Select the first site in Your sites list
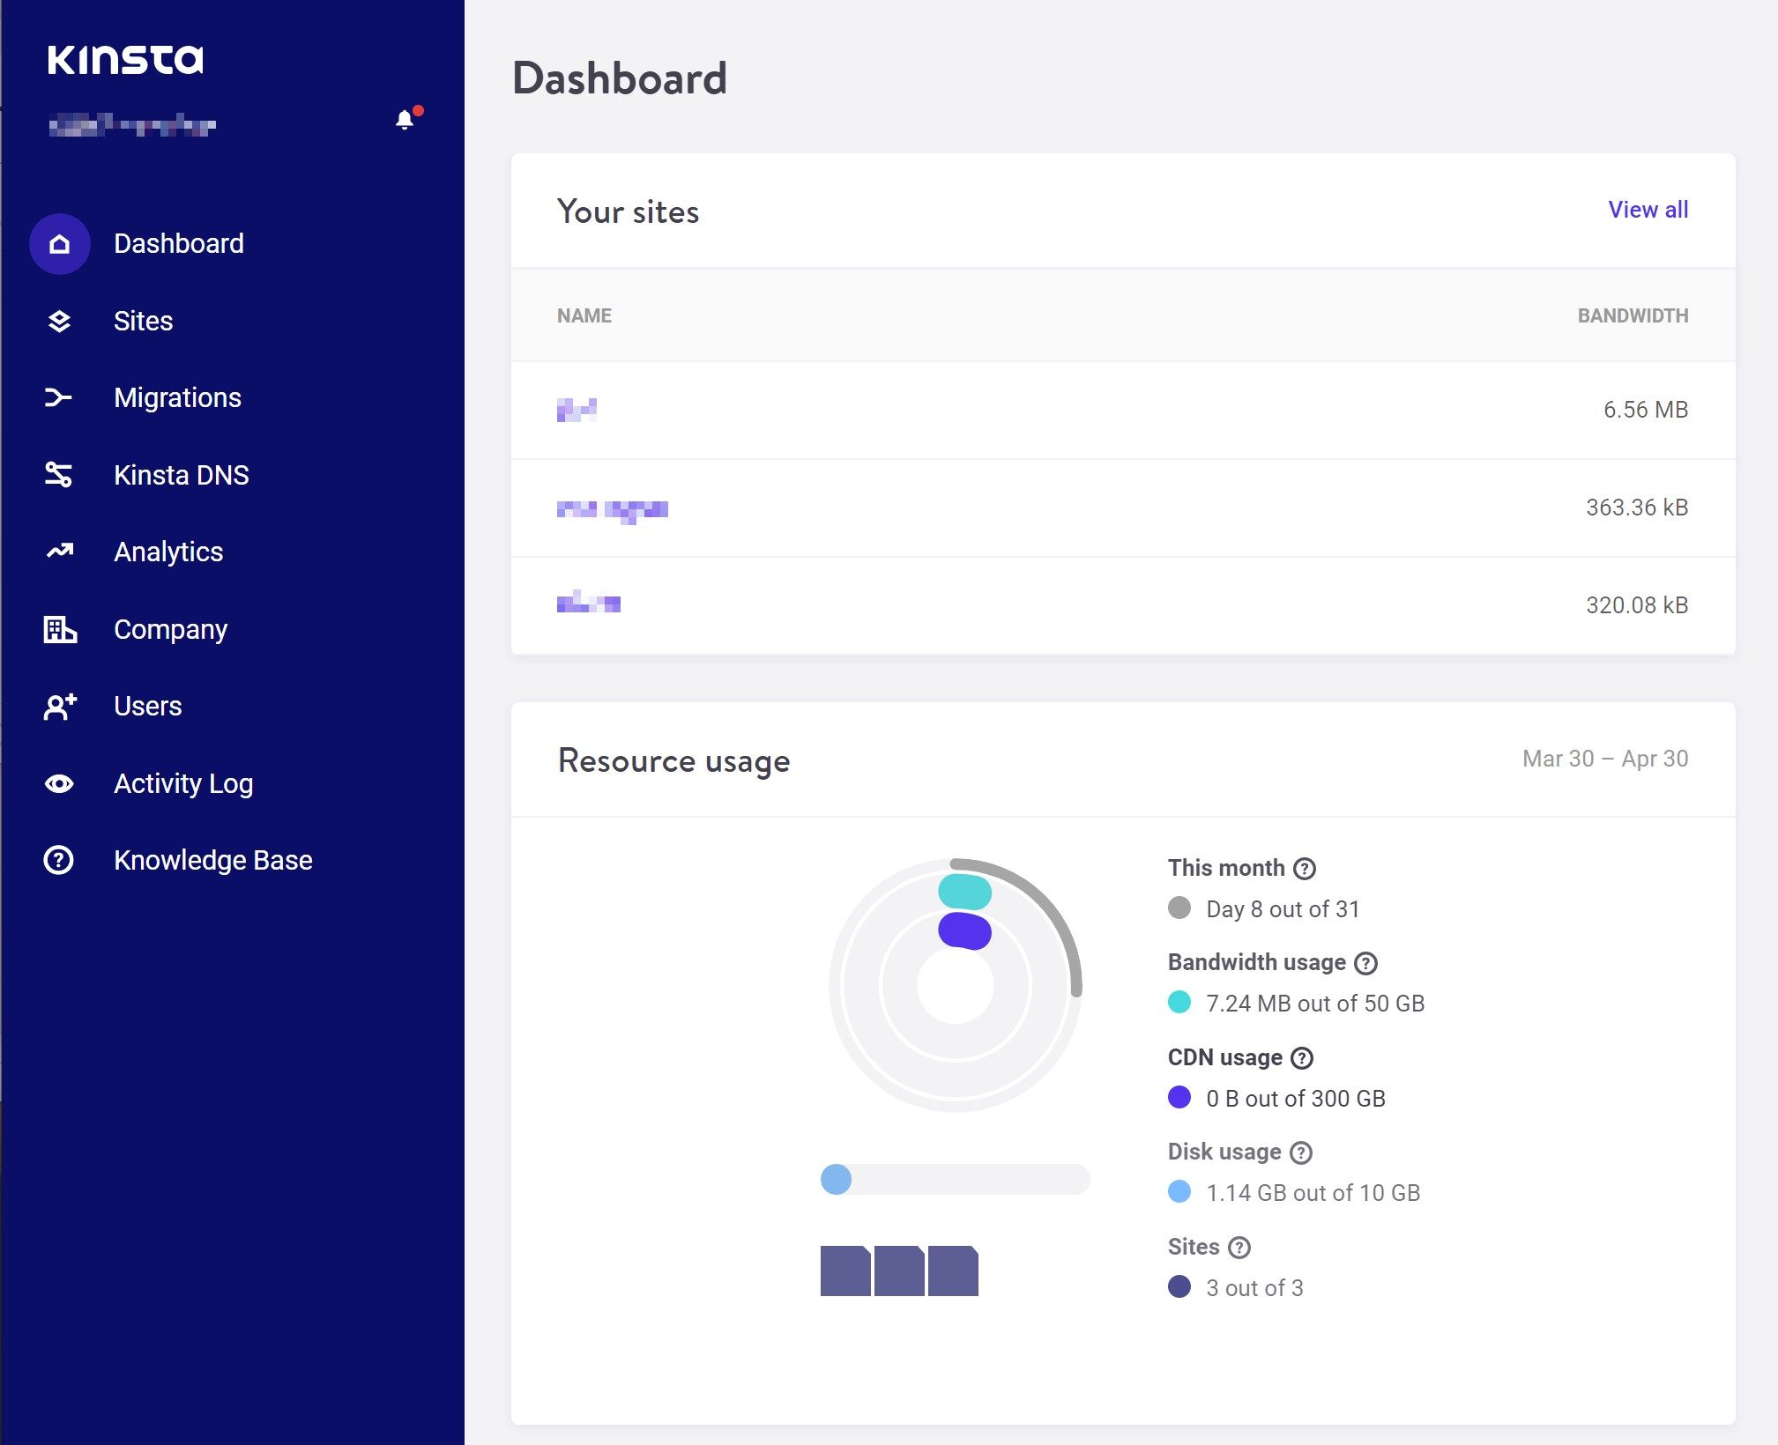The height and width of the screenshot is (1445, 1778). tap(577, 409)
